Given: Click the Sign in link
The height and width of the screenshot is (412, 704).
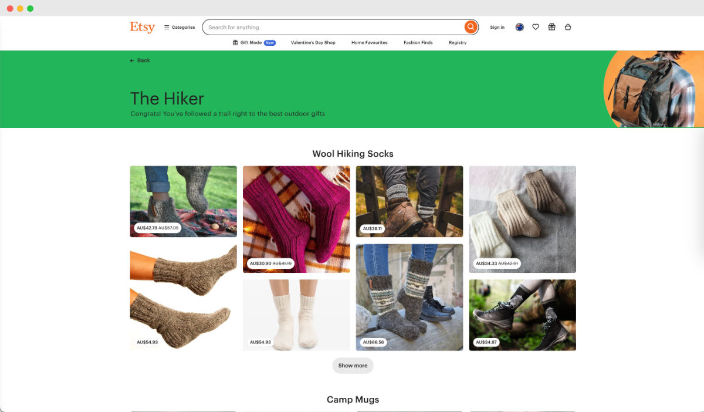Looking at the screenshot, I should coord(497,27).
